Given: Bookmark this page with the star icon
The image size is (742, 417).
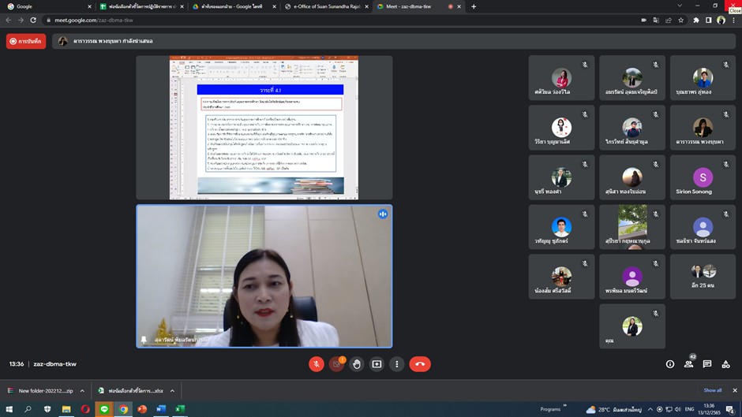Looking at the screenshot, I should point(681,20).
